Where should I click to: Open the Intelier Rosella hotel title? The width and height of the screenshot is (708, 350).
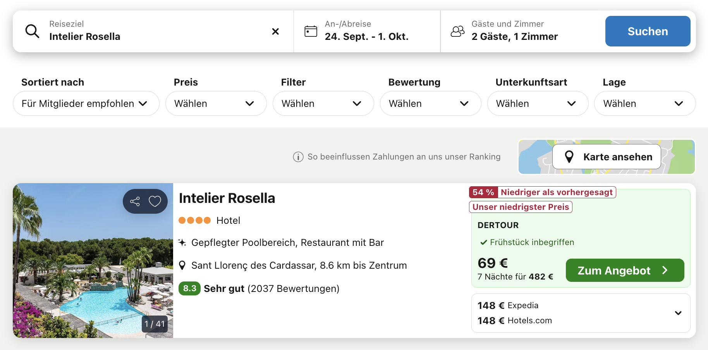point(227,198)
